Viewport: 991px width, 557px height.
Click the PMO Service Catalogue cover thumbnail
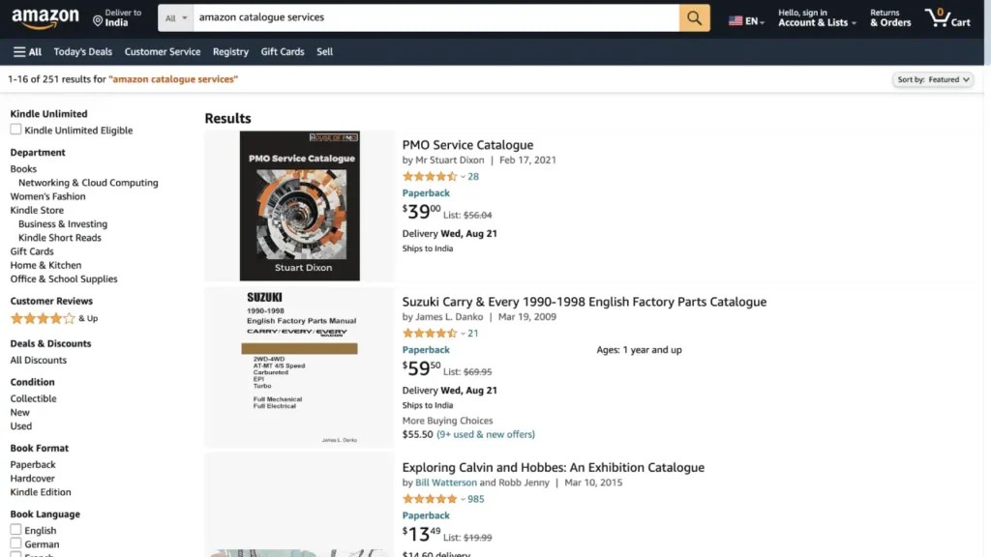click(x=299, y=206)
